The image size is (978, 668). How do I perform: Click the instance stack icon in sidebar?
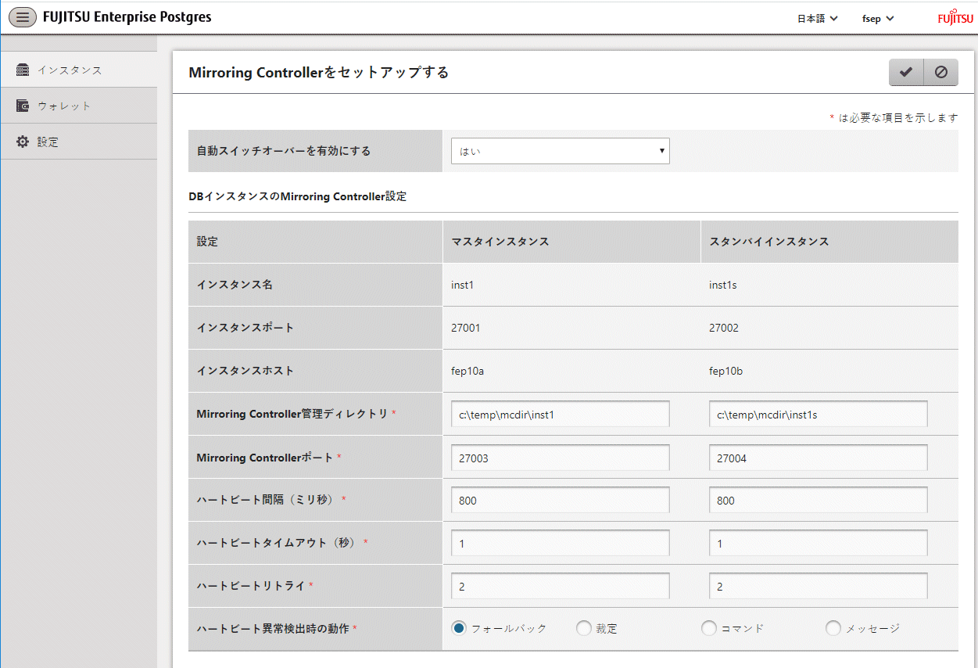(23, 70)
